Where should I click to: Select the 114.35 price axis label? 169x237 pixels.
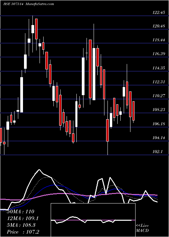coord(159,68)
